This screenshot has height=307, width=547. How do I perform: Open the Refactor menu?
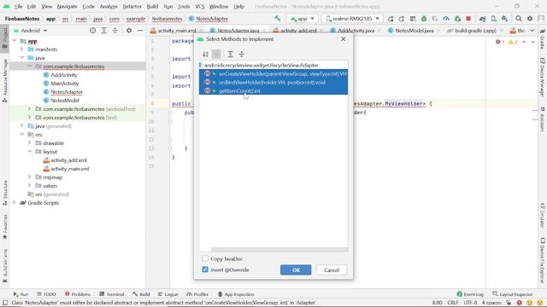pyautogui.click(x=132, y=6)
